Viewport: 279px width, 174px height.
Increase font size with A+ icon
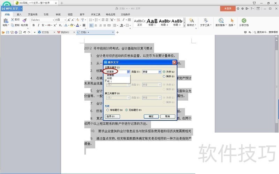(69, 20)
